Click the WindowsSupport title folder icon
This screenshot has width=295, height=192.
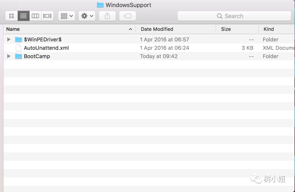click(x=100, y=5)
